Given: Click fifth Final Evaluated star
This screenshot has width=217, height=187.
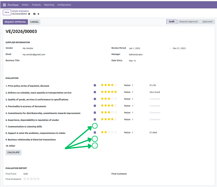Looking at the screenshot, I should 38,179.
